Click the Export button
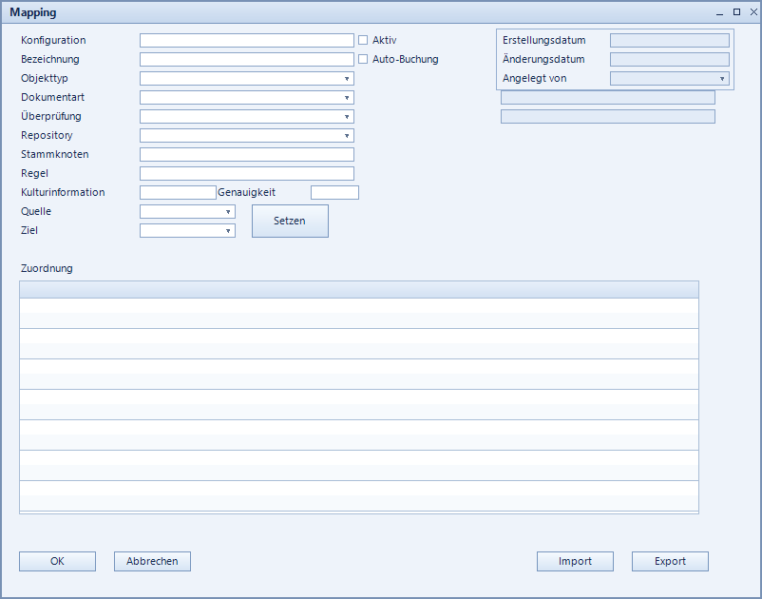762x599 pixels. tap(670, 562)
